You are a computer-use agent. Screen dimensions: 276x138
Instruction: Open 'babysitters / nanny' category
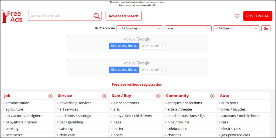21,122
